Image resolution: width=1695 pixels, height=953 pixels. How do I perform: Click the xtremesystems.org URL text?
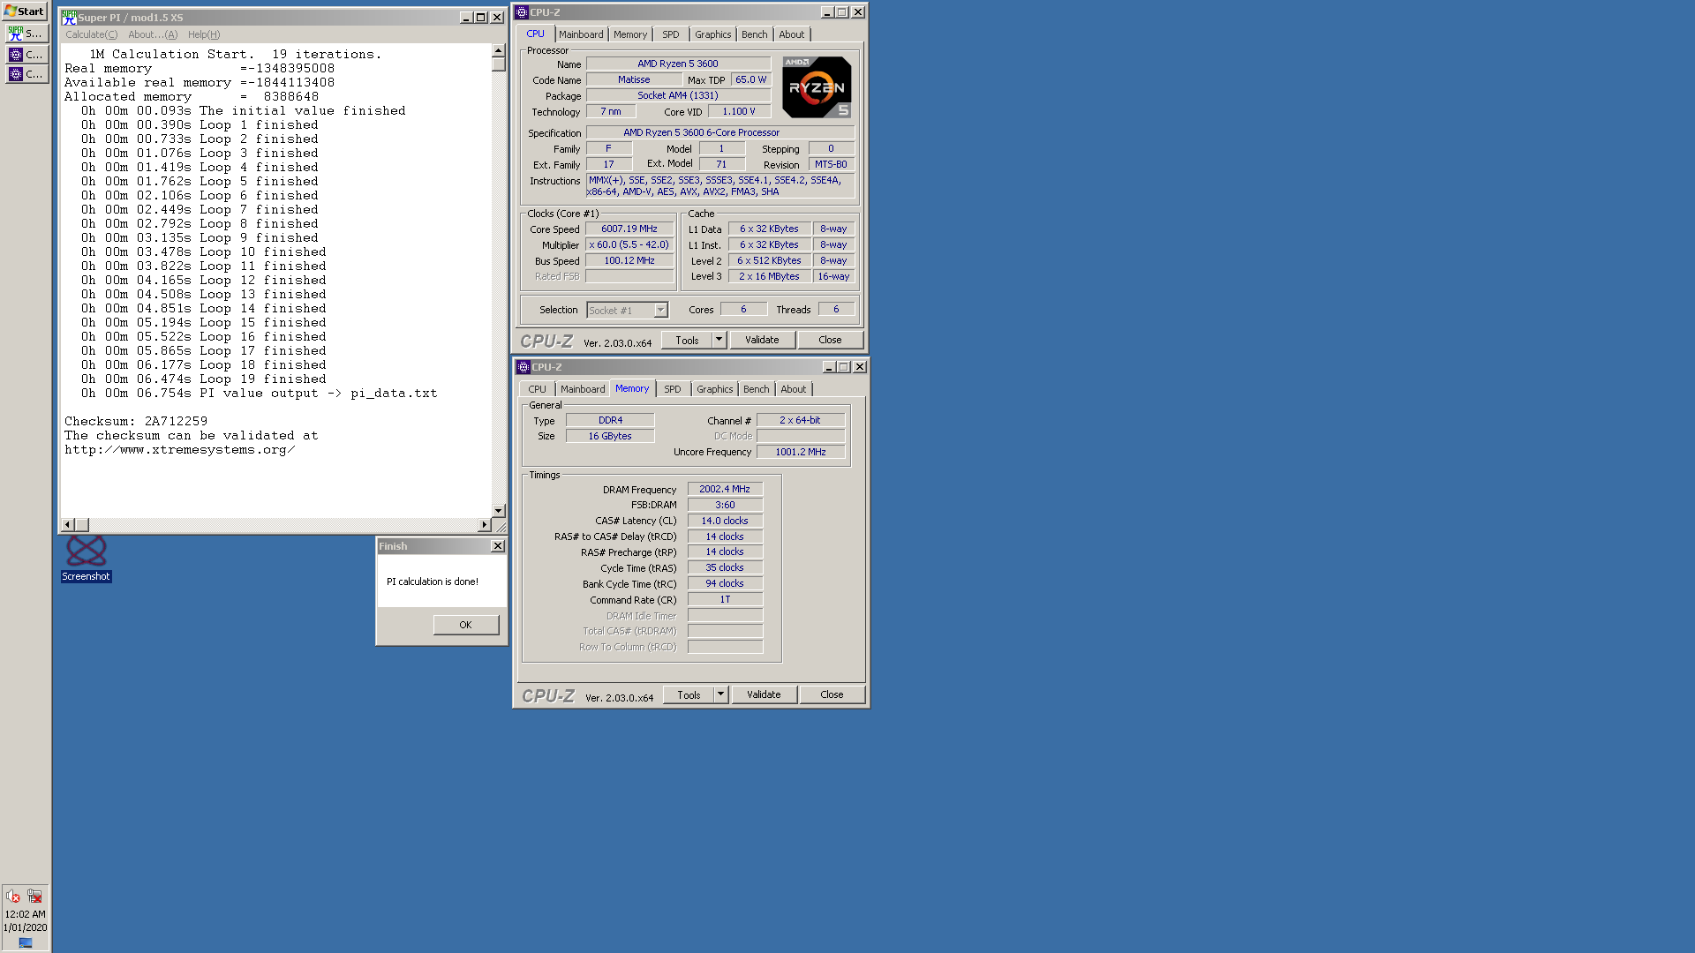(179, 450)
